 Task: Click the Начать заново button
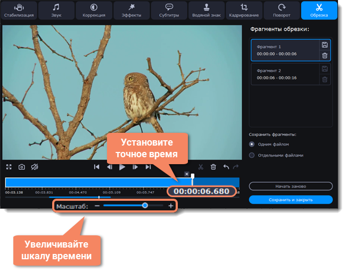(291, 186)
